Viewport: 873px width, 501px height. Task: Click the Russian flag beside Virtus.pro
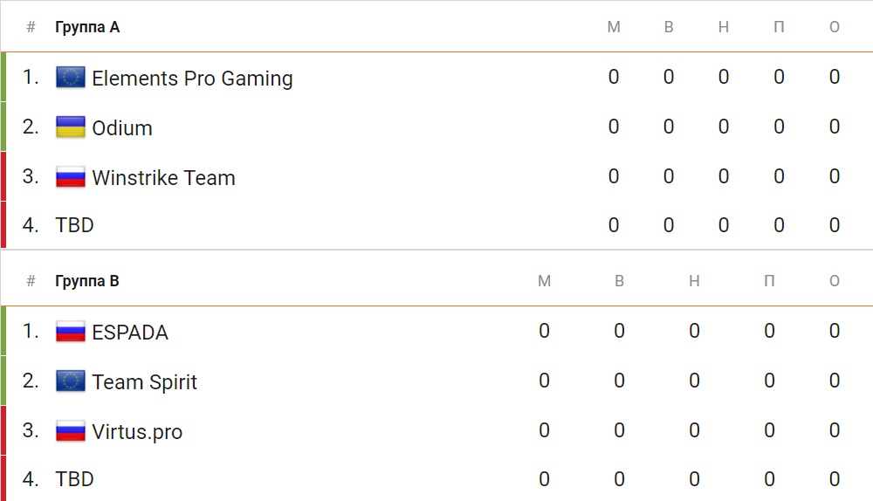pyautogui.click(x=71, y=431)
